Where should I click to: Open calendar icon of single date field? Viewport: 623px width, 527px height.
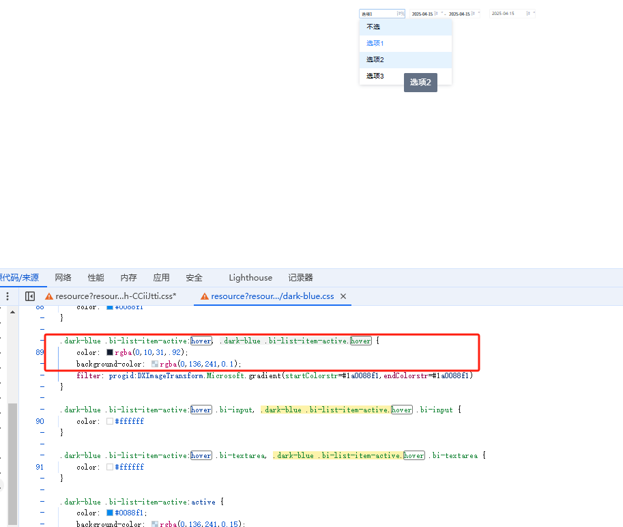[528, 14]
